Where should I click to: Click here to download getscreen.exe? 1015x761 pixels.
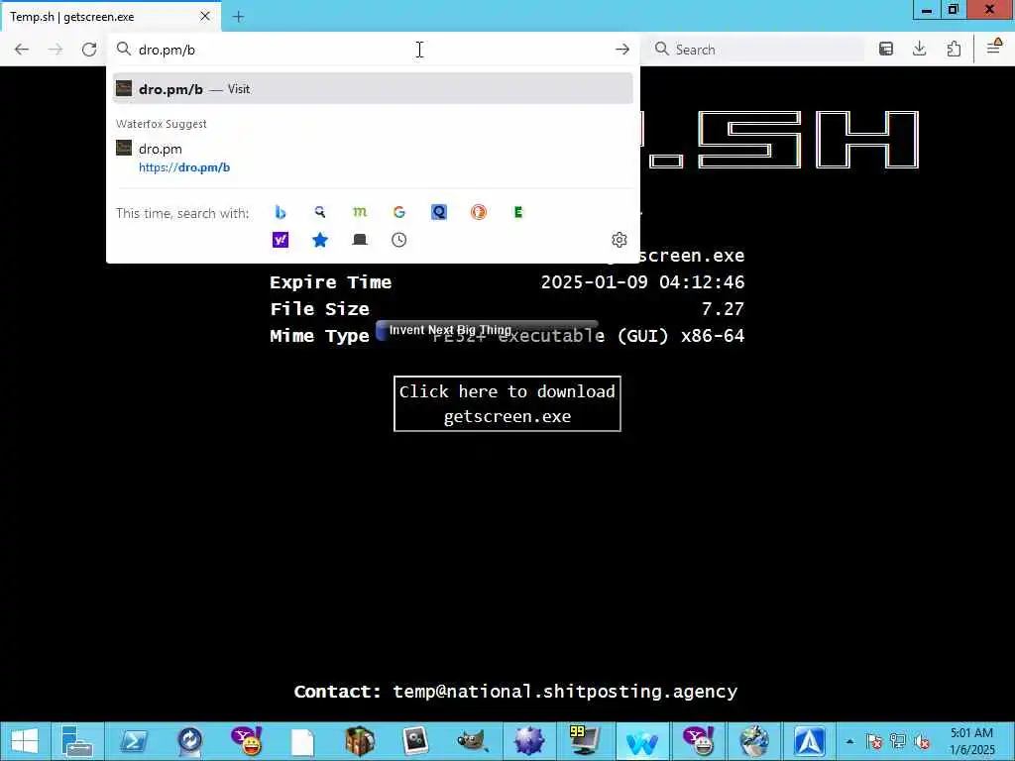tap(507, 404)
